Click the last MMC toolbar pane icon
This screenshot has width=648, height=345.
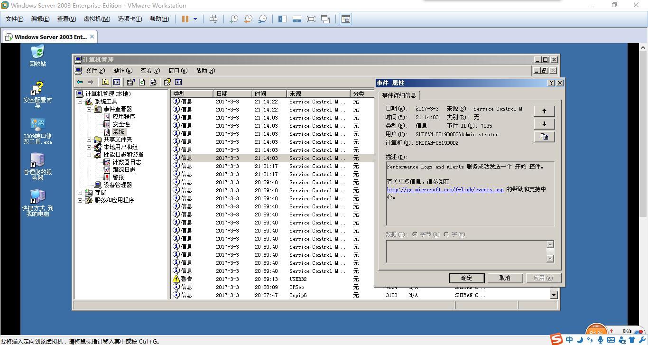point(178,82)
